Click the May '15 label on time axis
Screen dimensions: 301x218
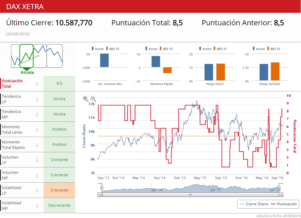pyautogui.click(x=200, y=178)
